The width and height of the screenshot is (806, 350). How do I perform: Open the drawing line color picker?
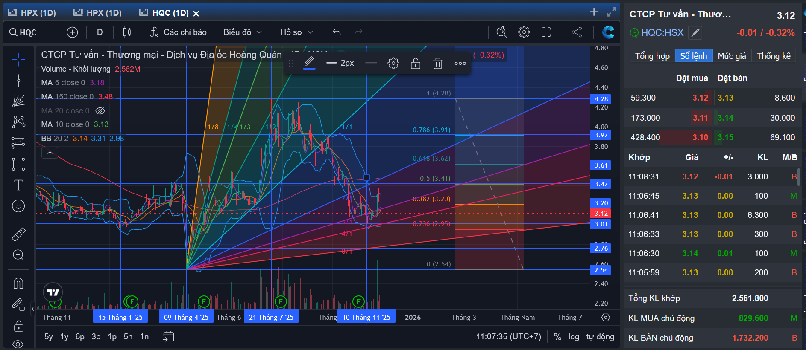pos(309,64)
